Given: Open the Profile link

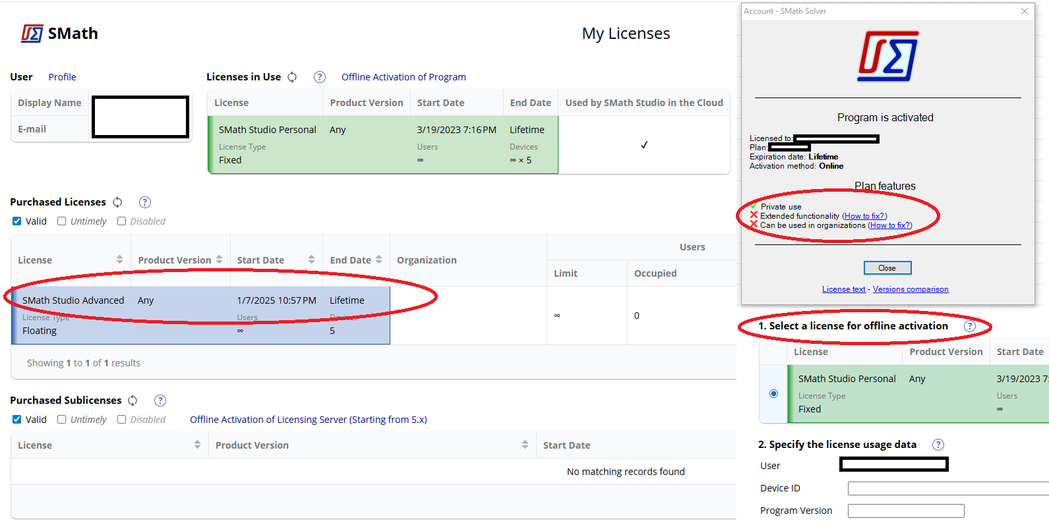Looking at the screenshot, I should [x=62, y=77].
